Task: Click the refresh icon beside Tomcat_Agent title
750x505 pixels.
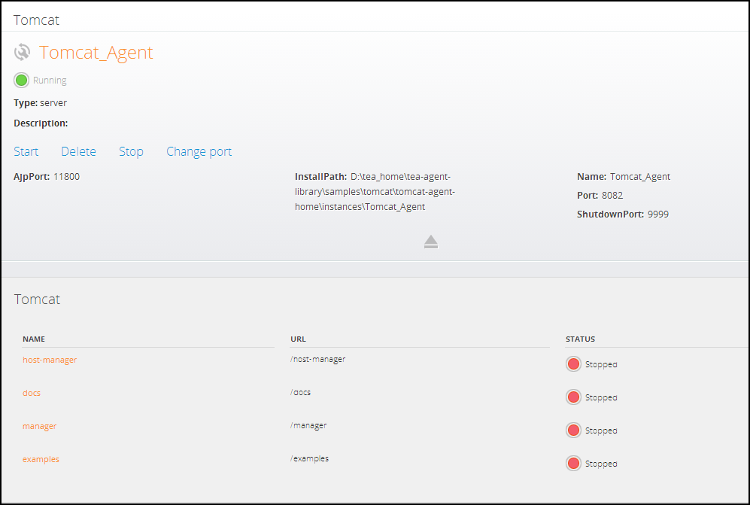Action: pos(22,52)
